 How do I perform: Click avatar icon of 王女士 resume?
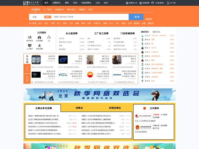click(143, 52)
